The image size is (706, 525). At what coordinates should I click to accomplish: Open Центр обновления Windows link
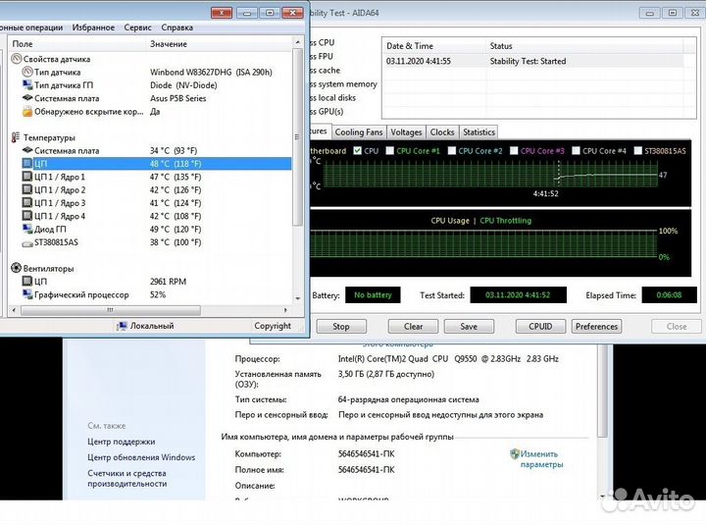pyautogui.click(x=141, y=457)
